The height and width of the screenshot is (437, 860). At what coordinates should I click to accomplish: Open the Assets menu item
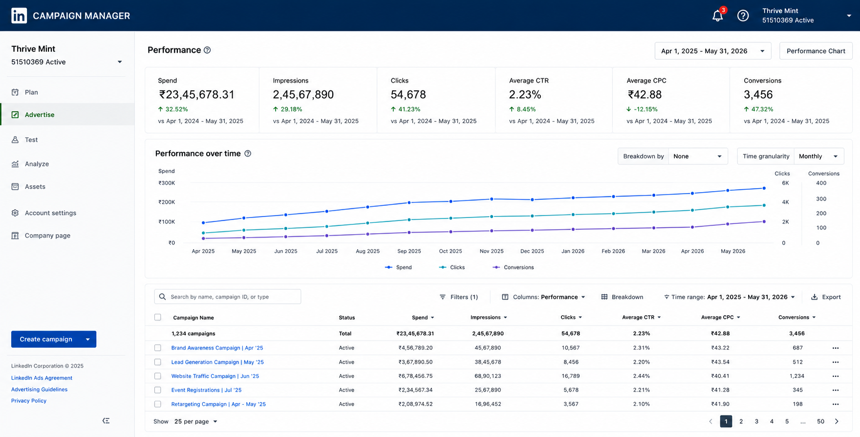[67, 186]
